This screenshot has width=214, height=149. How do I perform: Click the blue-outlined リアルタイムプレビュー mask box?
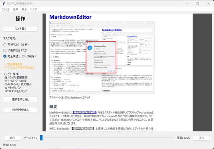click(84, 112)
